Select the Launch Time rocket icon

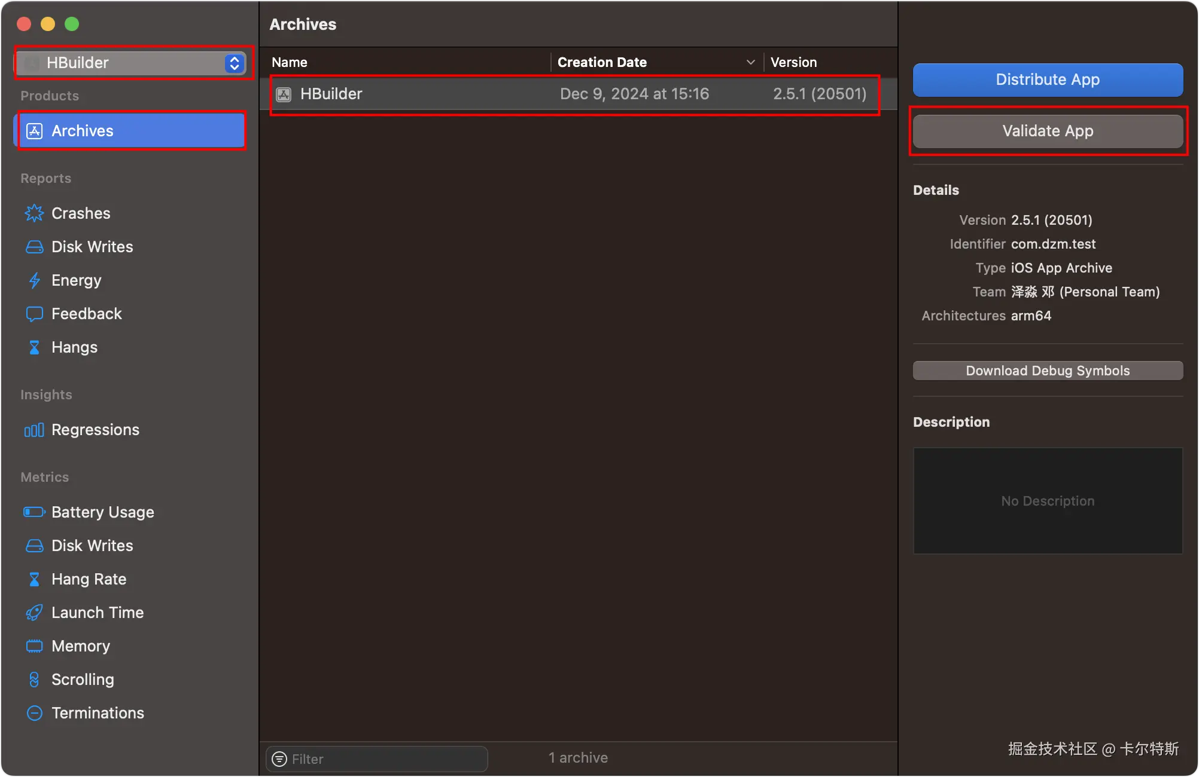point(34,613)
